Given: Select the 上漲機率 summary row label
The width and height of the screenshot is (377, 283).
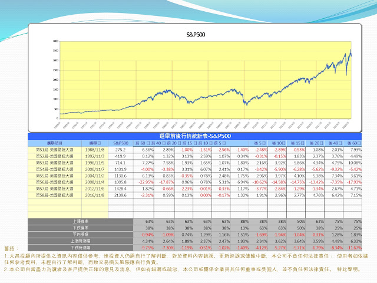Looking at the screenshot, I should (81, 222).
